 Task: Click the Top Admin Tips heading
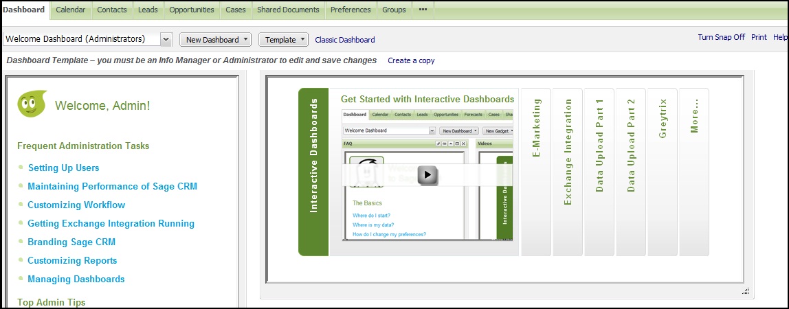click(x=52, y=302)
